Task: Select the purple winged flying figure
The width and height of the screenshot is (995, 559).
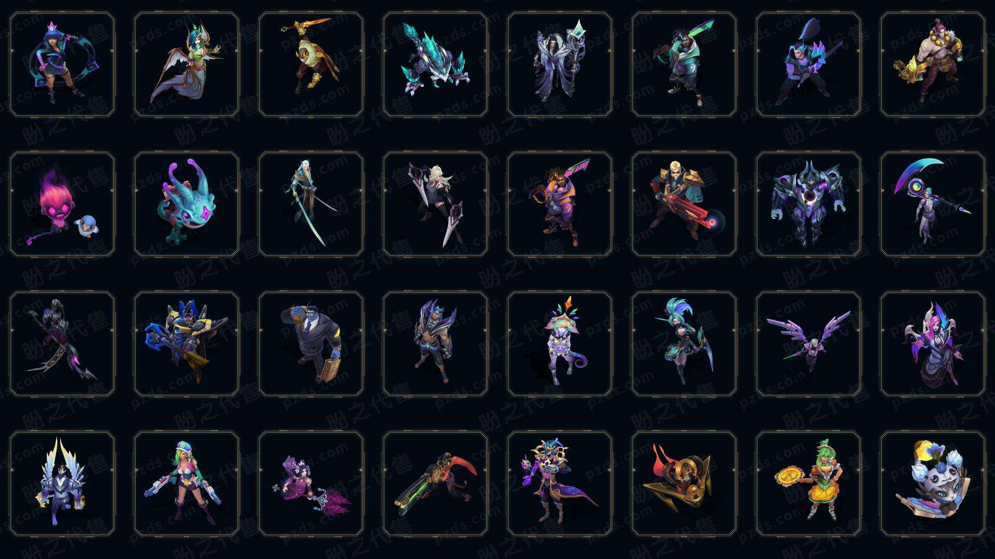Action: (808, 344)
